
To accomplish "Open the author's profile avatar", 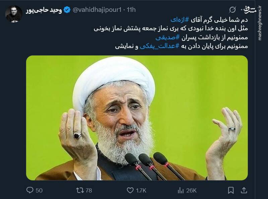I will click(14, 14).
